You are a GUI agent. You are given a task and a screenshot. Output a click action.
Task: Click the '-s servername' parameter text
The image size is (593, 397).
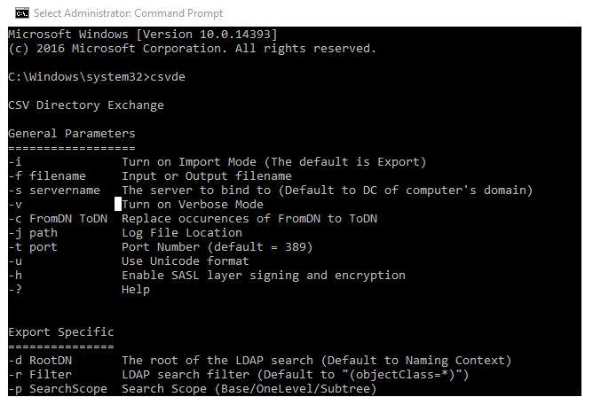(54, 191)
